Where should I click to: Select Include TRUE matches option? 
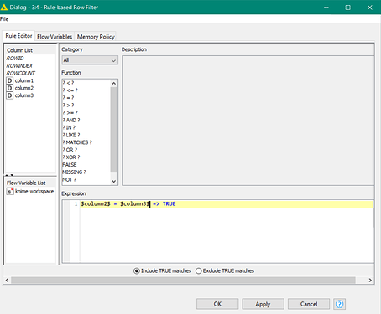[x=137, y=270]
